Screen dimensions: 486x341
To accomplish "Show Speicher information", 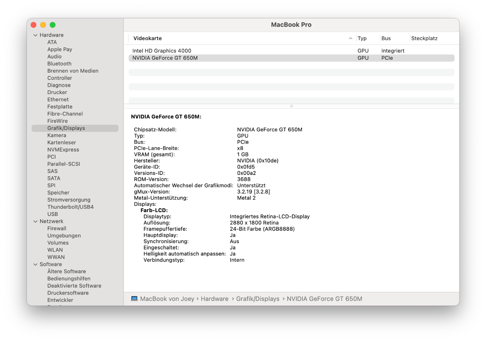I will pyautogui.click(x=58, y=193).
